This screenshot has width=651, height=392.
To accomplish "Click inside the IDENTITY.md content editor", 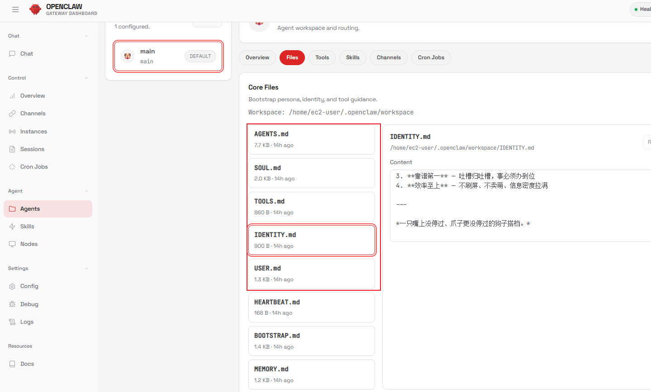I will [520, 206].
